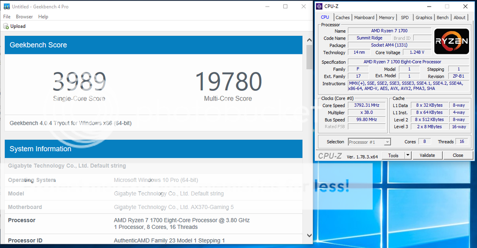
Task: Switch to the Mainboard tab
Action: (364, 18)
